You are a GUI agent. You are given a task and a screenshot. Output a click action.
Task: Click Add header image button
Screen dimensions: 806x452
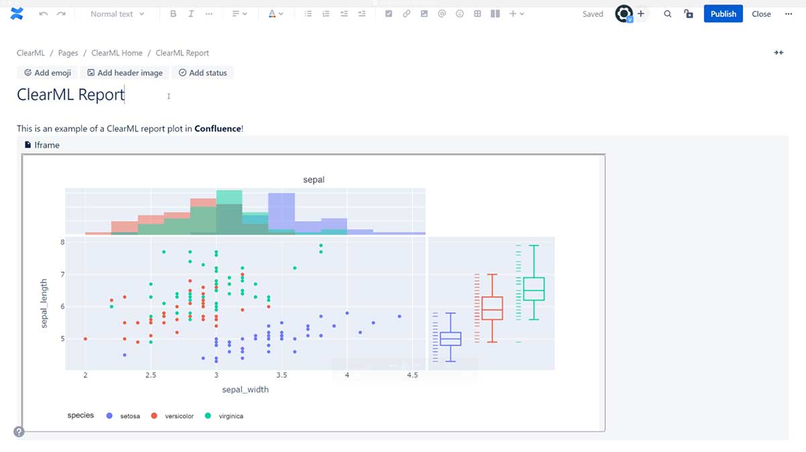tap(125, 72)
